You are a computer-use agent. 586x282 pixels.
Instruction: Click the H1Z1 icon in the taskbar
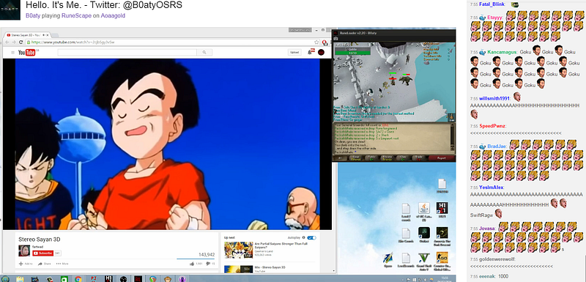tap(108, 278)
